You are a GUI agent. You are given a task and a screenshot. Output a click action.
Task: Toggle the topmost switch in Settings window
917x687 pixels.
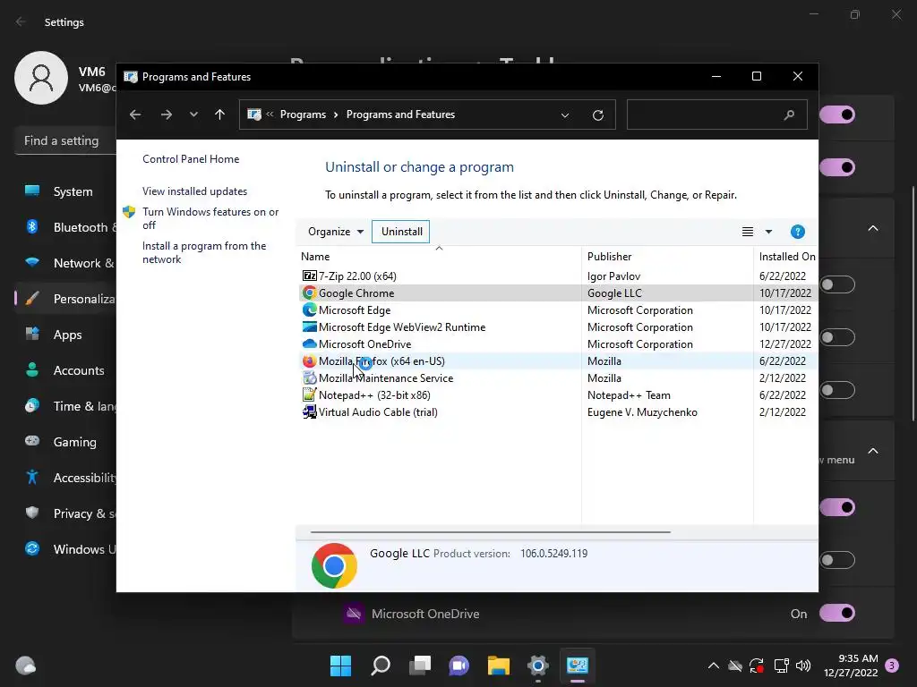(837, 114)
